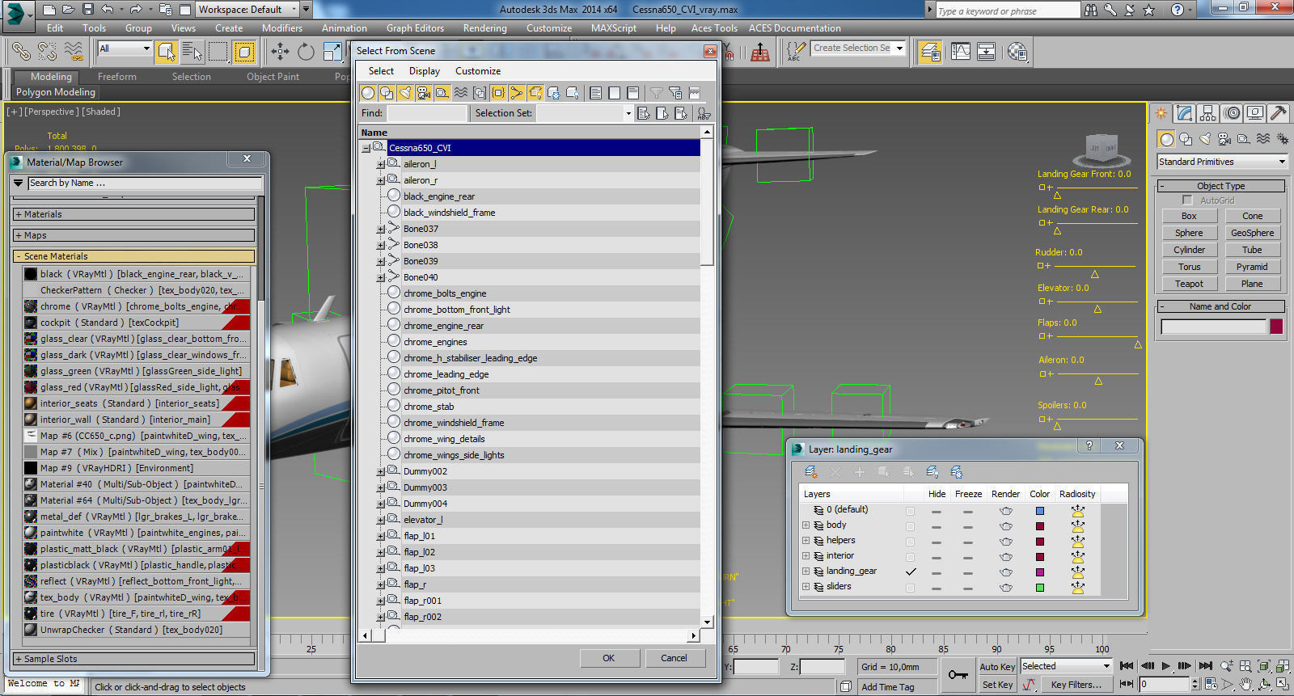Open the Utilities command panel tab
This screenshot has height=696, width=1294.
1279,113
